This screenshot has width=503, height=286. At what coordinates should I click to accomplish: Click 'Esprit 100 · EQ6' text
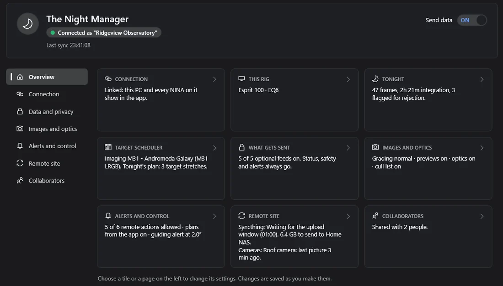[x=258, y=90]
